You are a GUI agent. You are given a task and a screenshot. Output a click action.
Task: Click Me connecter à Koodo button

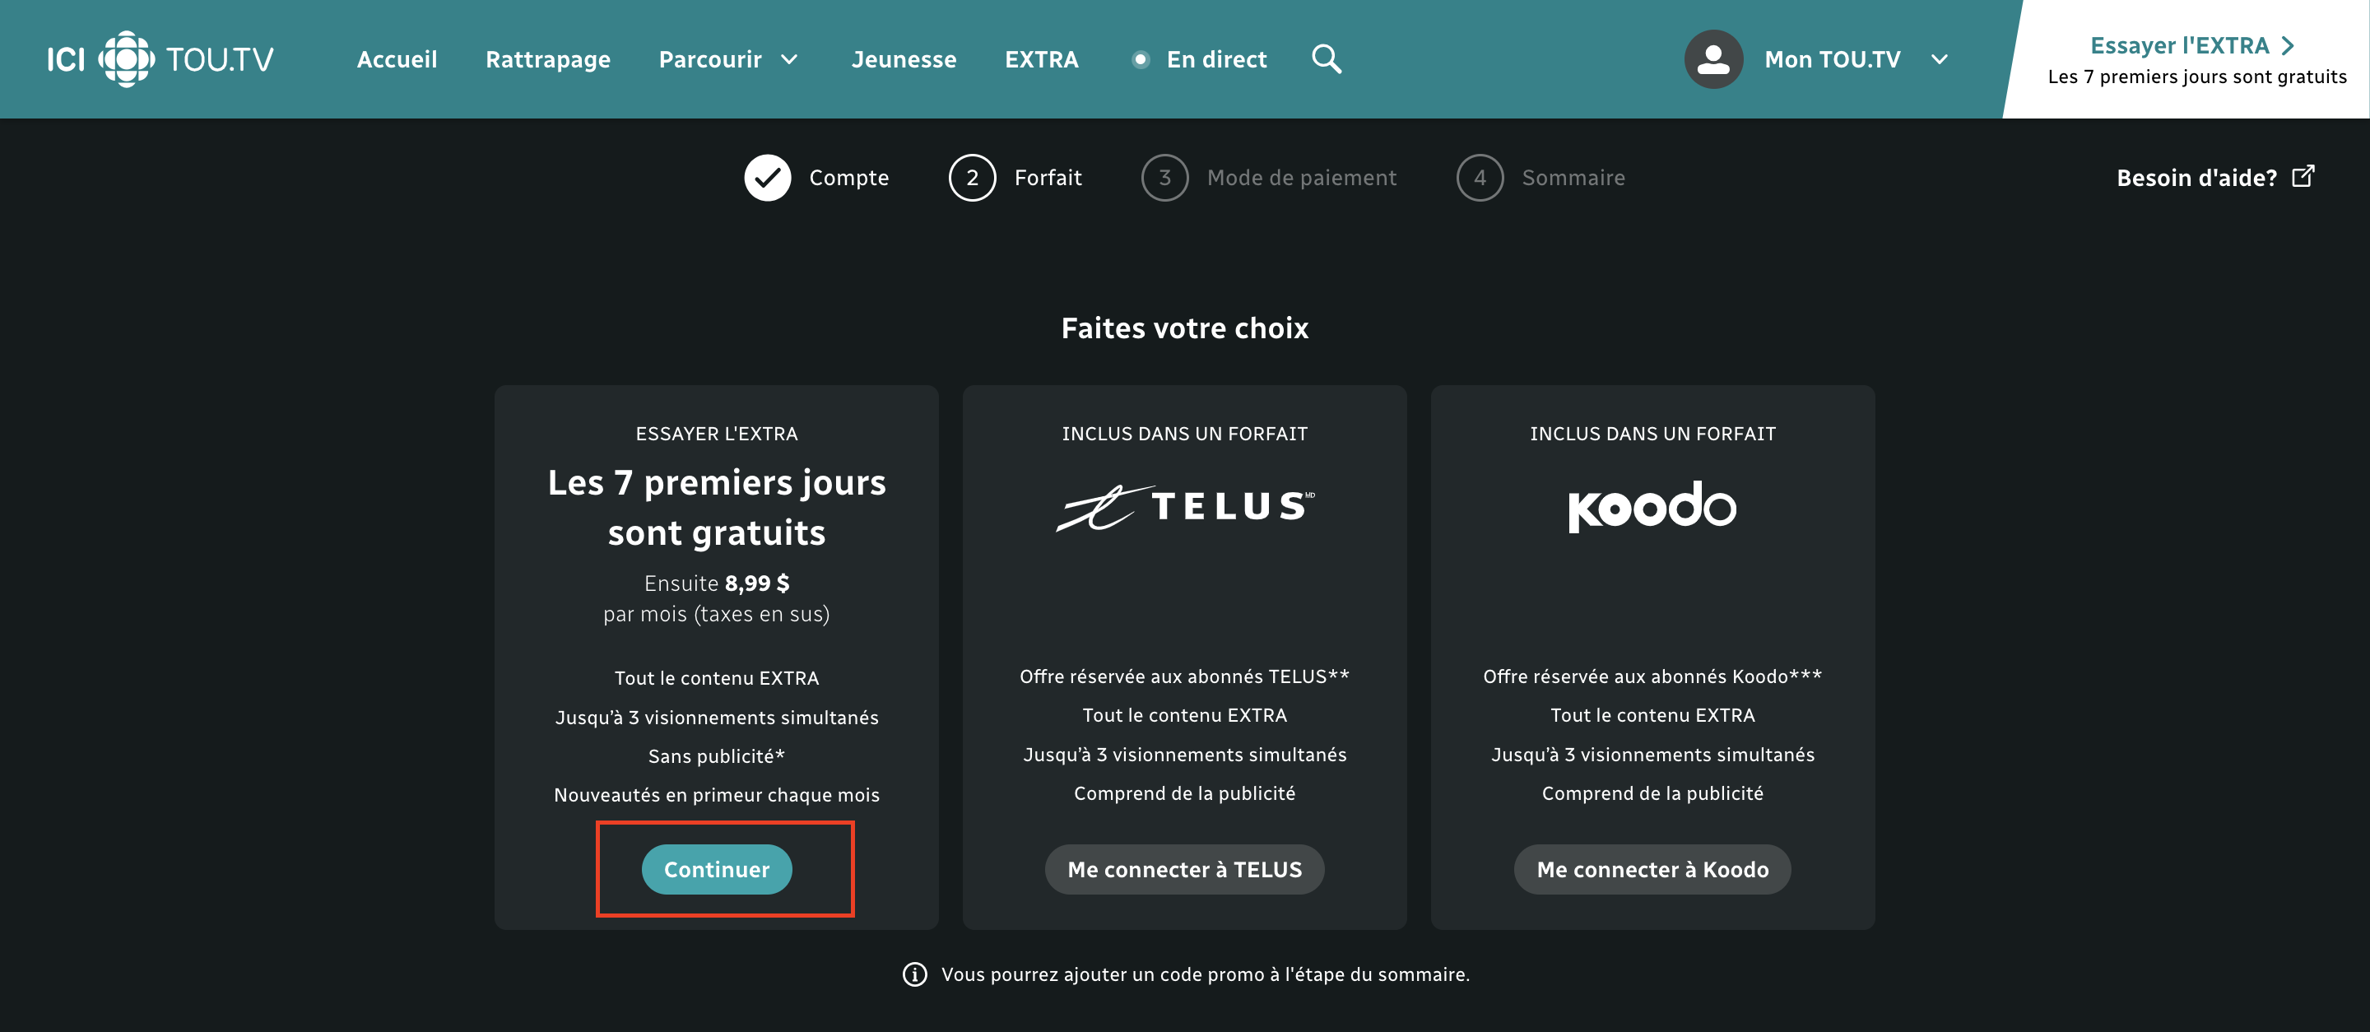coord(1652,869)
